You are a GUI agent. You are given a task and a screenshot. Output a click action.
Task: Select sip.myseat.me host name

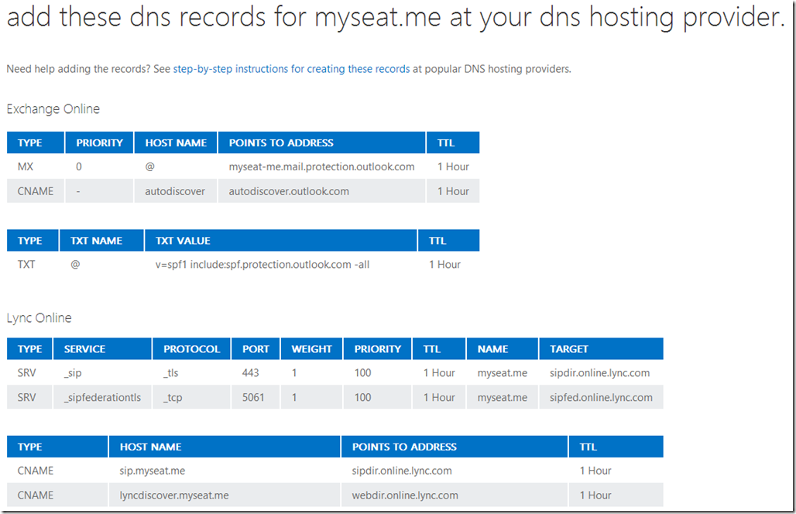[153, 471]
